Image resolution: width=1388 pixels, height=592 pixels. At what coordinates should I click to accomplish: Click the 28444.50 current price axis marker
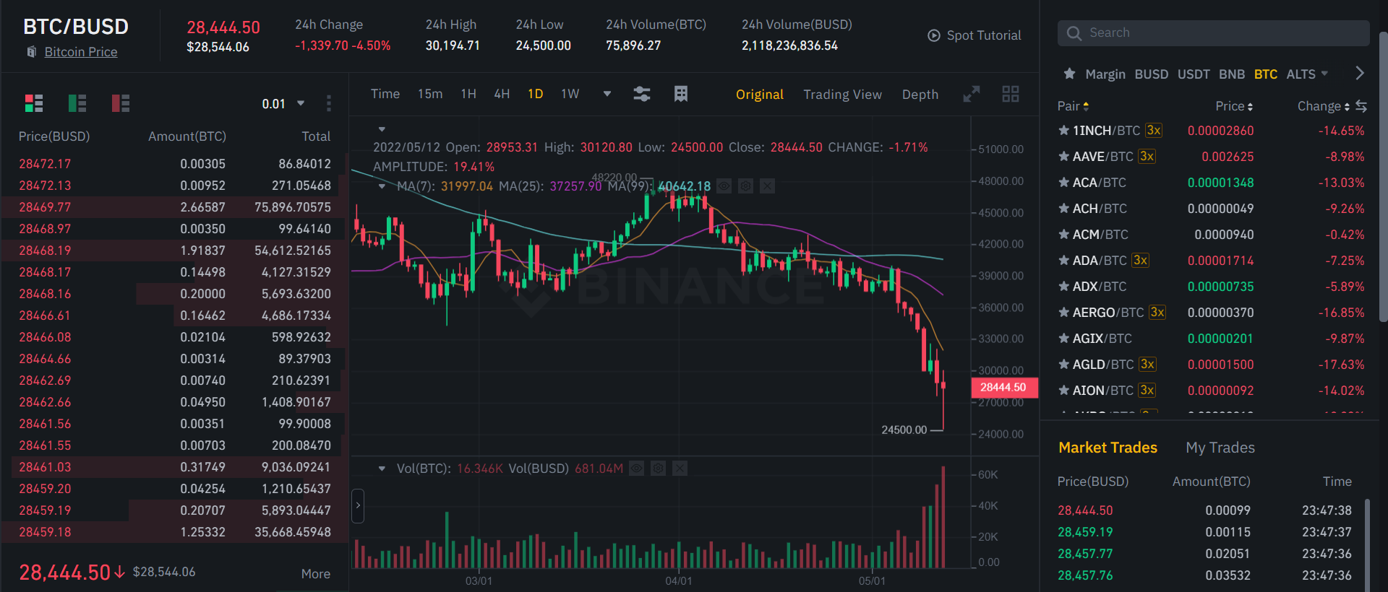pyautogui.click(x=1003, y=388)
